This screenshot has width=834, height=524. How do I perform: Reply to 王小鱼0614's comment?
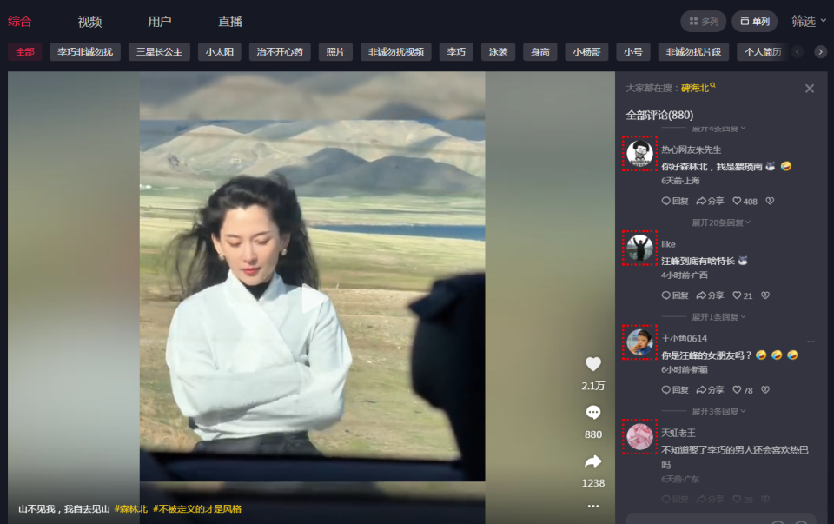[x=675, y=390]
